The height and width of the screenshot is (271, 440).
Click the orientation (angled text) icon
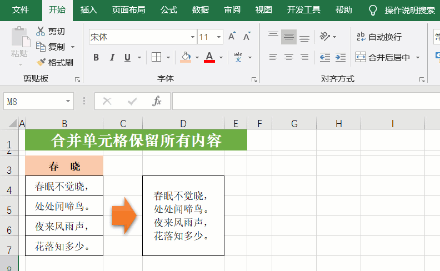point(324,37)
